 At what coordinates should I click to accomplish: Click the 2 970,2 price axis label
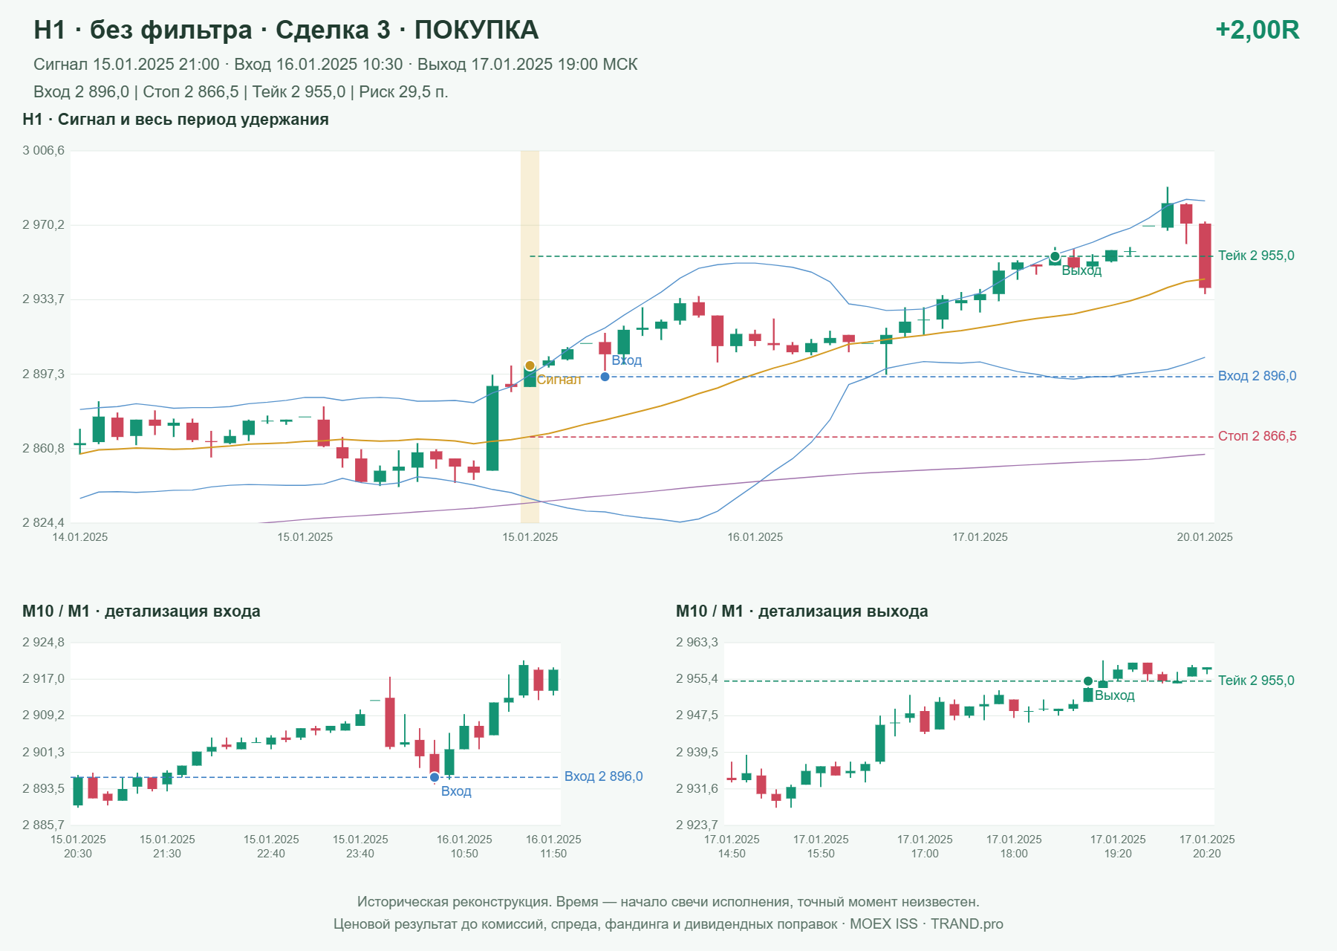tap(43, 225)
